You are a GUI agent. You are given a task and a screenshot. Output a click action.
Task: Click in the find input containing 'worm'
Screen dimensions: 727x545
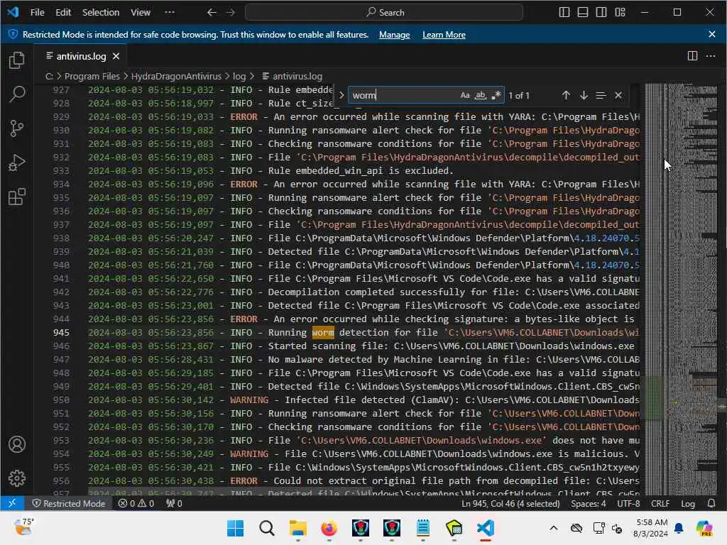click(x=403, y=96)
